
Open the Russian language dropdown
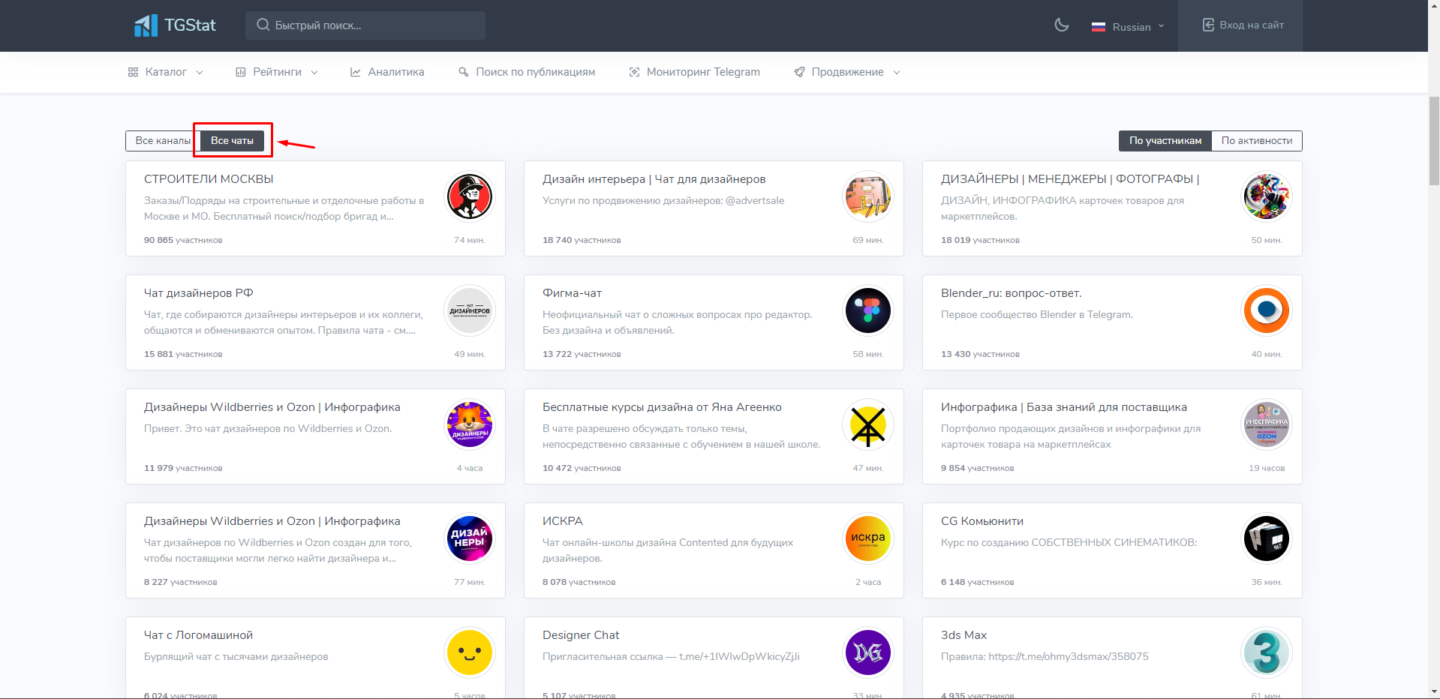coord(1128,27)
